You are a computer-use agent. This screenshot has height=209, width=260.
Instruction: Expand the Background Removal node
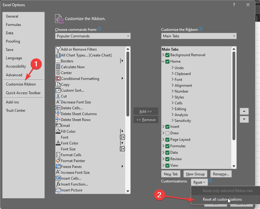coord(163,55)
